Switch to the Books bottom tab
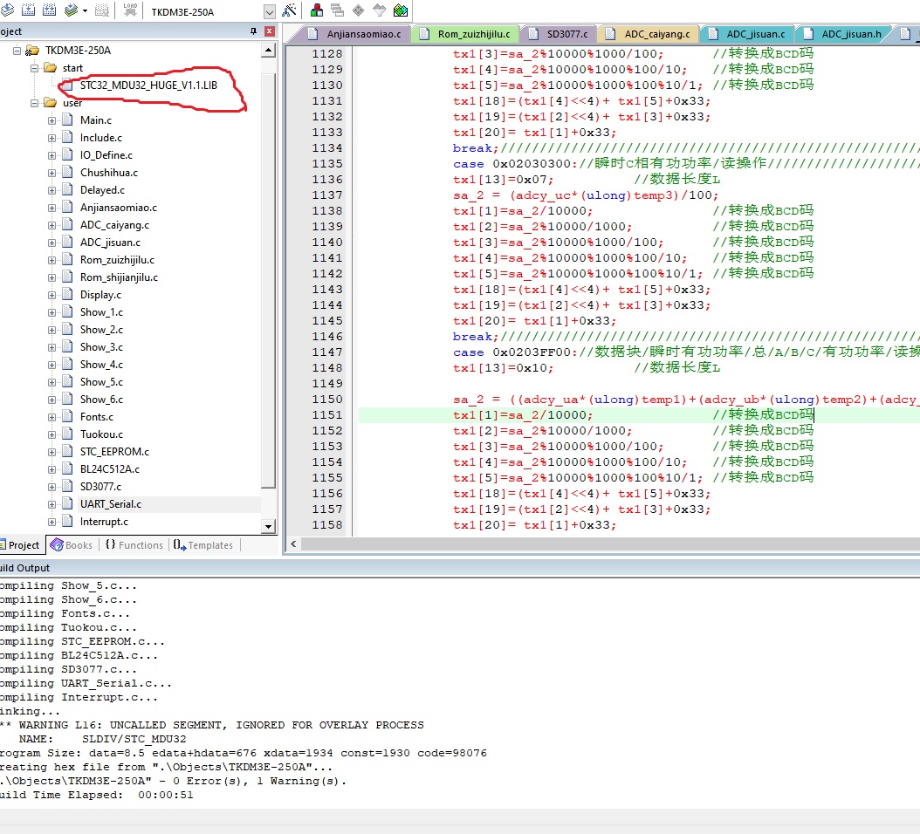 click(72, 545)
